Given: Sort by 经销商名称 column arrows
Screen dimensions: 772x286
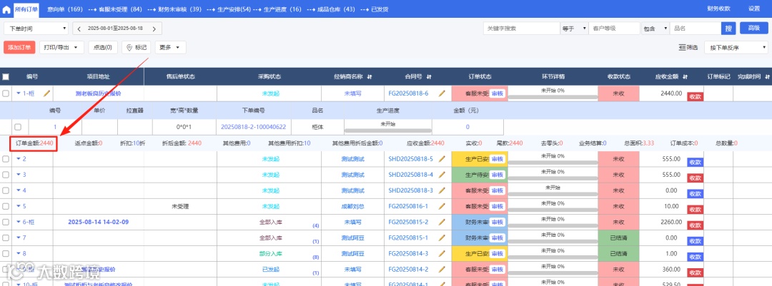Looking at the screenshot, I should coord(370,76).
